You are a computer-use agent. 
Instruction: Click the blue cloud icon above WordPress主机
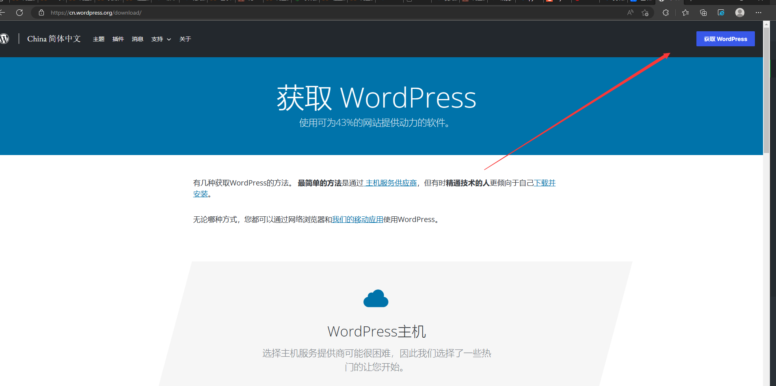coord(376,299)
